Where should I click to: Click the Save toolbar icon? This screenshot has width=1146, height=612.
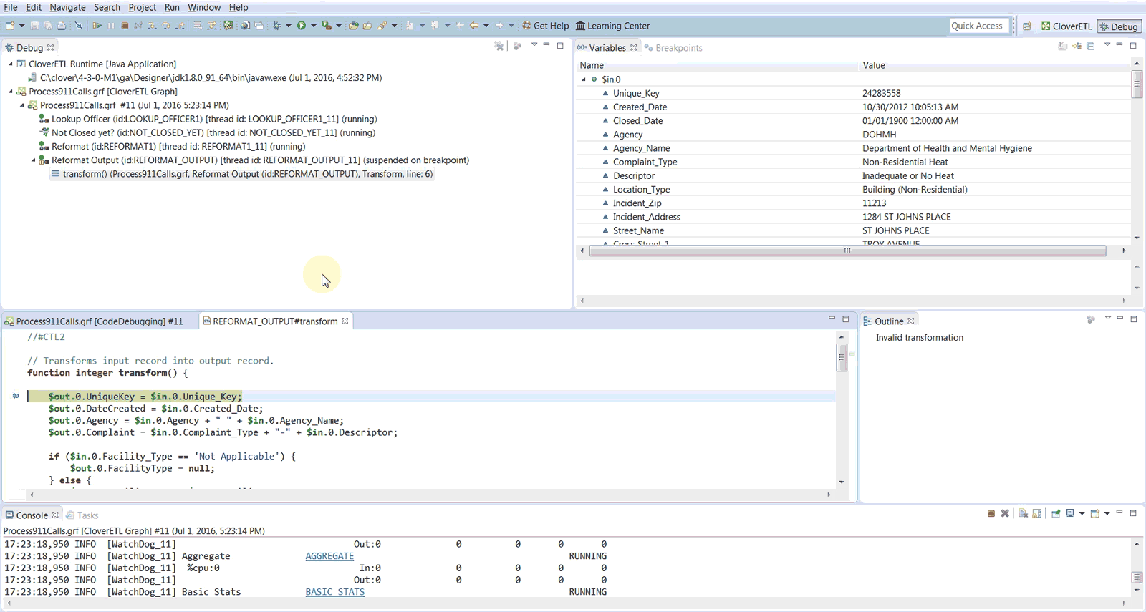34,26
